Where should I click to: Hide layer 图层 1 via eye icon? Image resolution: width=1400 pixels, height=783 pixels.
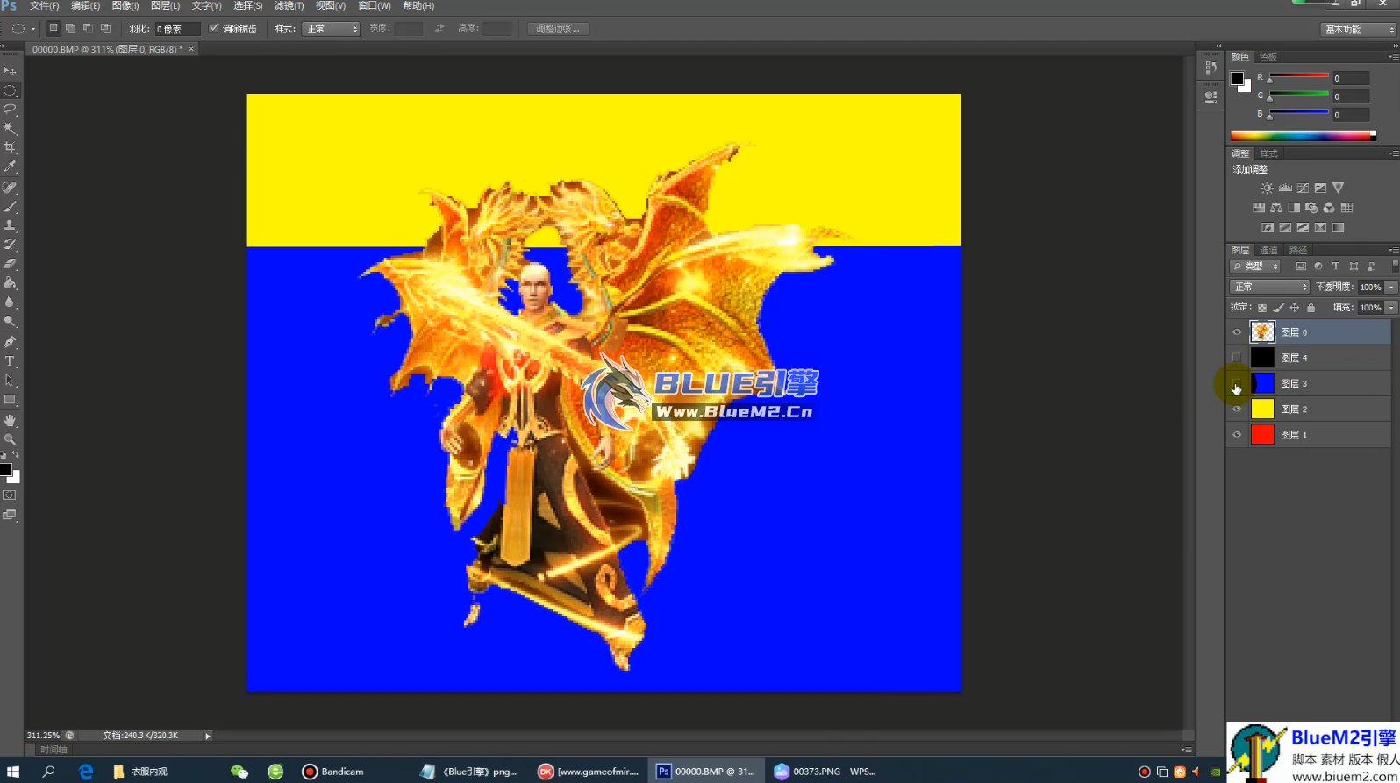click(1237, 435)
